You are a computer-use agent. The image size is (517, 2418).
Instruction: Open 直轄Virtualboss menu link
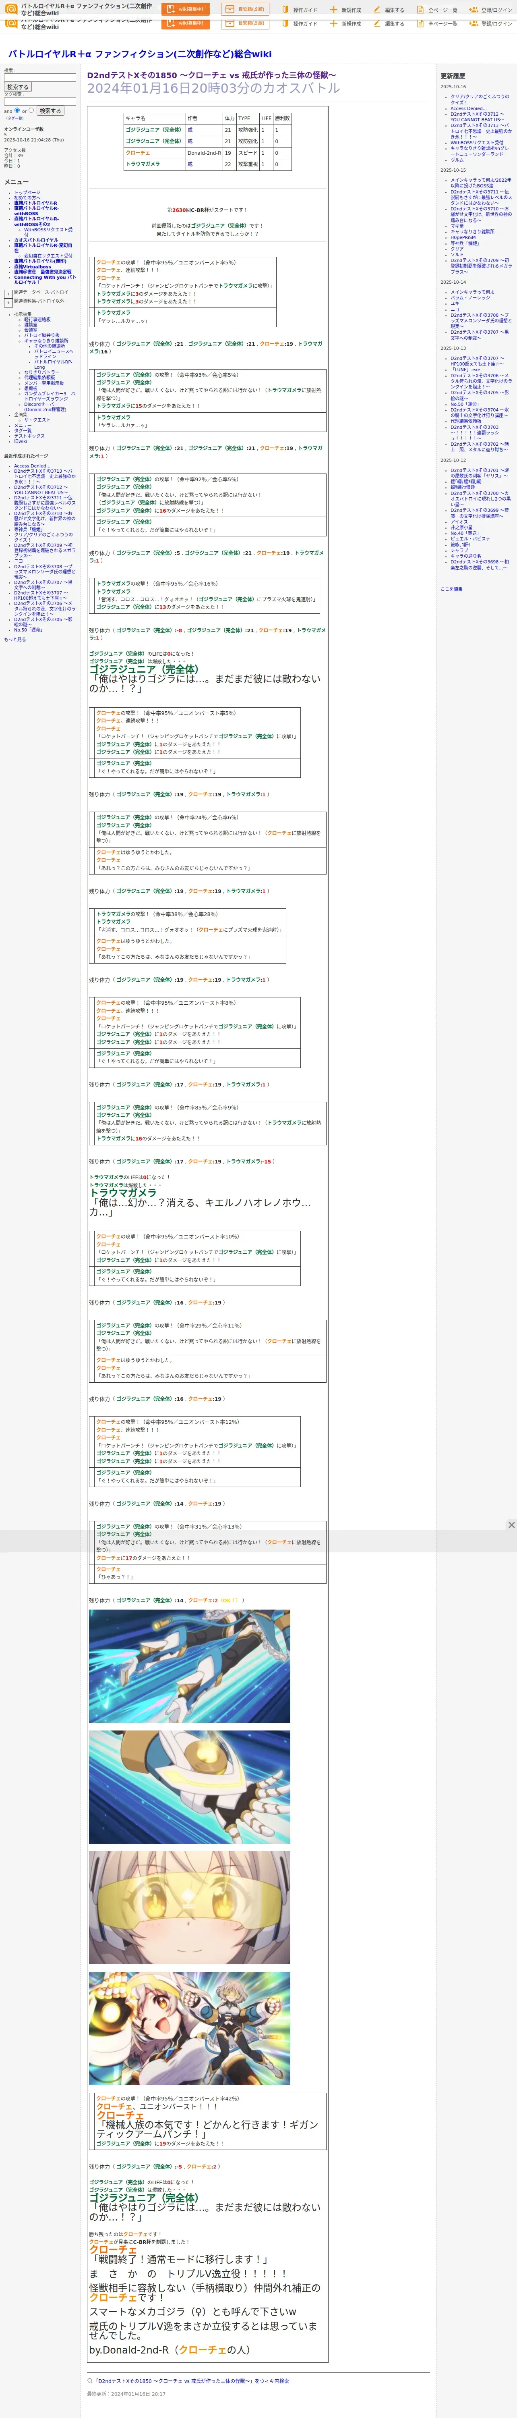tap(33, 266)
